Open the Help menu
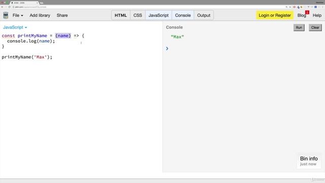325x183 pixels. coord(317,15)
